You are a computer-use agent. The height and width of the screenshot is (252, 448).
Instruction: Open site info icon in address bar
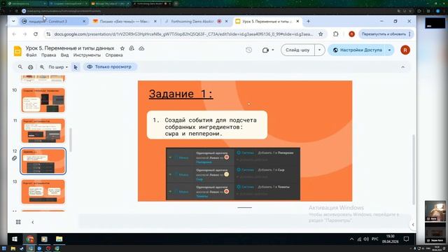point(48,34)
